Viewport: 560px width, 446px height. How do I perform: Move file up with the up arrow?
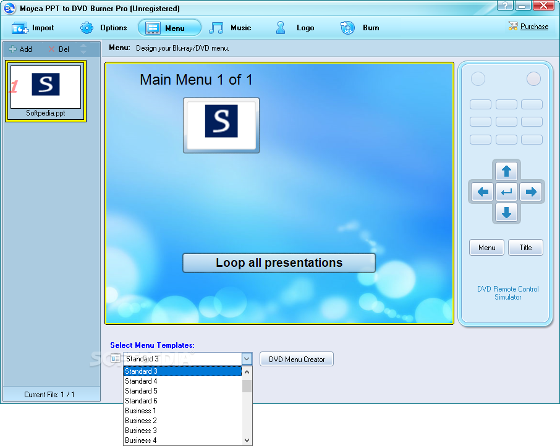point(83,46)
